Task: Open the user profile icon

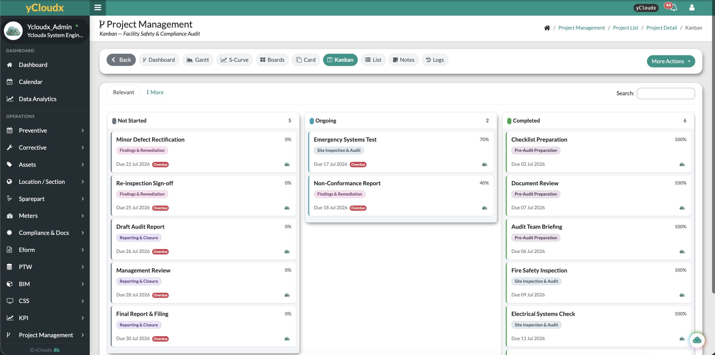Action: tap(692, 8)
